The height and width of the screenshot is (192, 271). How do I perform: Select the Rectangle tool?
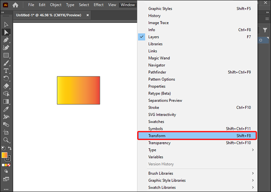[6, 55]
